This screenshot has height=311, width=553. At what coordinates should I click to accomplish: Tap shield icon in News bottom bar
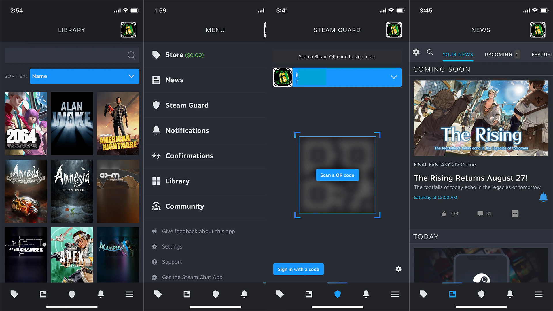pyautogui.click(x=481, y=294)
